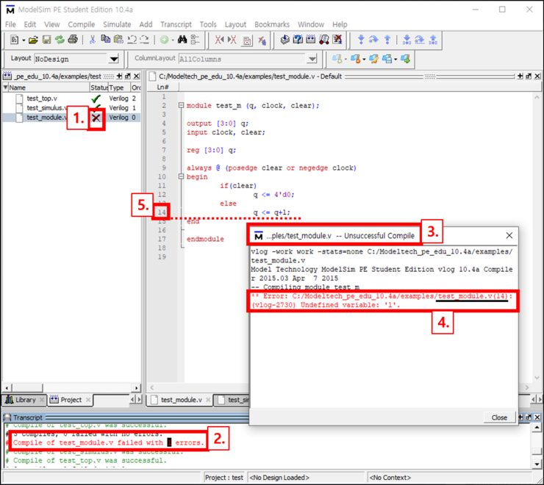Image resolution: width=544 pixels, height=485 pixels.
Task: Click the Open folder toolbar icon
Action: (33, 40)
